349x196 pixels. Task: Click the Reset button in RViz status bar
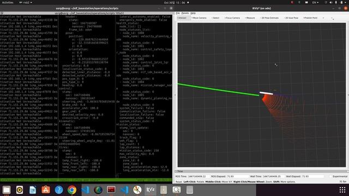[179, 182]
